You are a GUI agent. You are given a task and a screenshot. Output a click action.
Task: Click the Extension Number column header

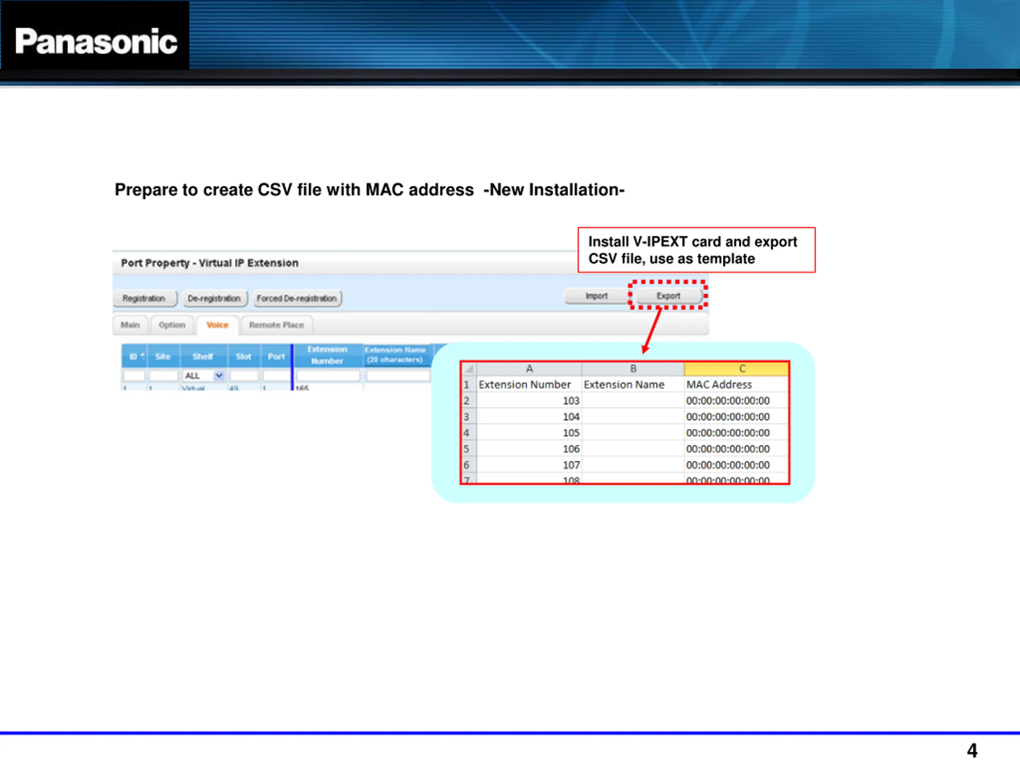328,355
